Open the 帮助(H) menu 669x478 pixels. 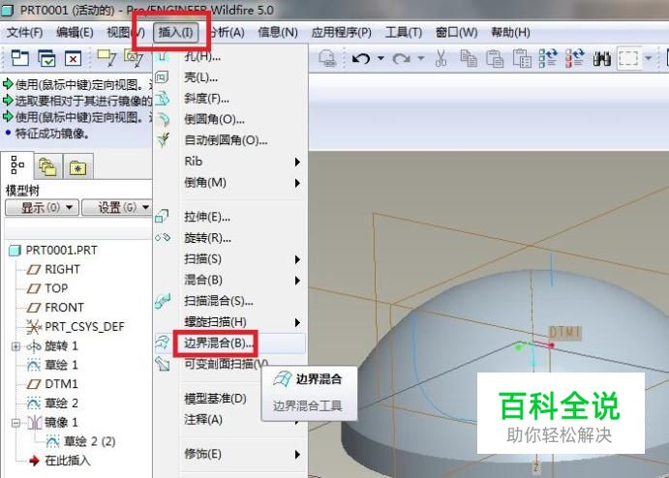coord(510,32)
